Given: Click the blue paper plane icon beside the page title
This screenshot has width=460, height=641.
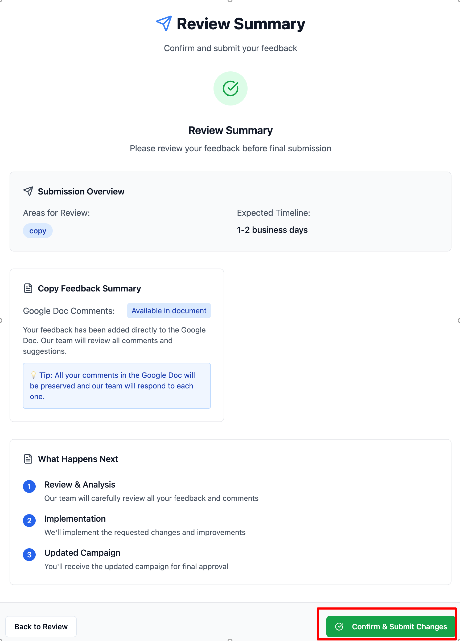Looking at the screenshot, I should 164,23.
